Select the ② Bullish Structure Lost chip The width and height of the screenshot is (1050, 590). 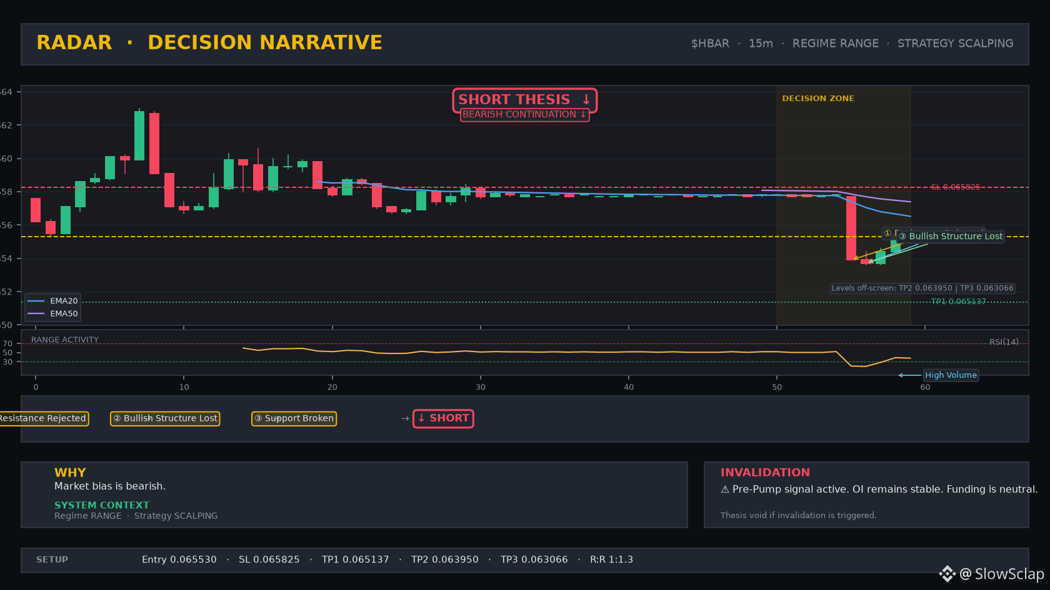(165, 418)
